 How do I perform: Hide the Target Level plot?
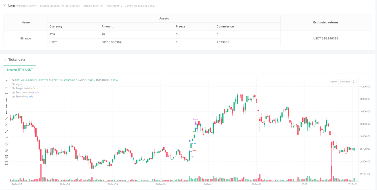[x=13, y=88]
